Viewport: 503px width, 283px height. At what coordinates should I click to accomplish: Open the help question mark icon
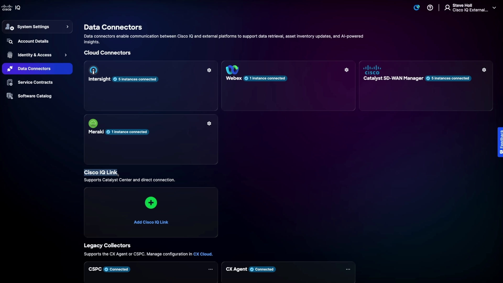[x=430, y=8]
